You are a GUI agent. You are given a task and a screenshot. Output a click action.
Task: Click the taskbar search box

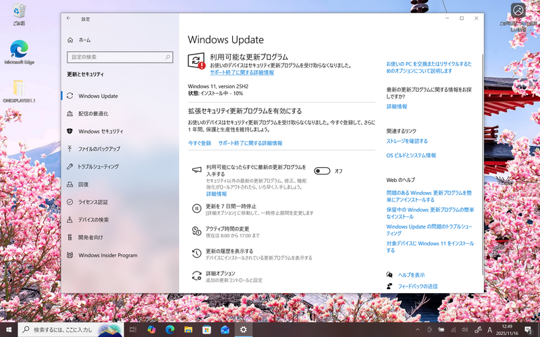[71, 330]
